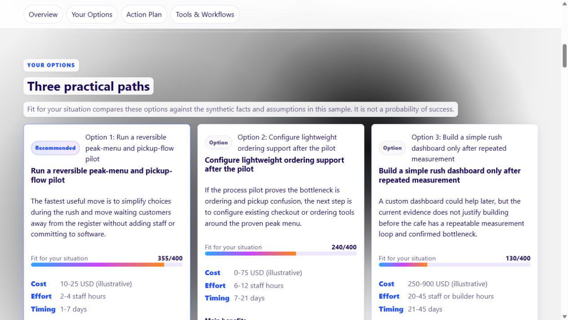Click the '21-45 days' timing value

pyautogui.click(x=425, y=309)
